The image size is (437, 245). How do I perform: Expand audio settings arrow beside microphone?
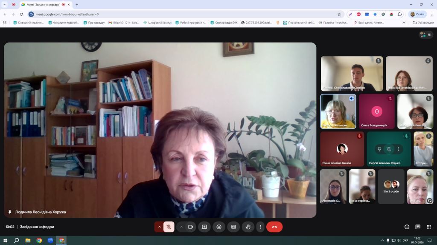160,227
